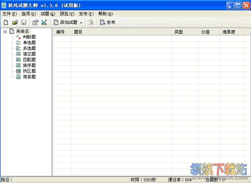Image resolution: width=251 pixels, height=183 pixels.
Task: Select 热区题 in the tree
Action: [x=29, y=71]
